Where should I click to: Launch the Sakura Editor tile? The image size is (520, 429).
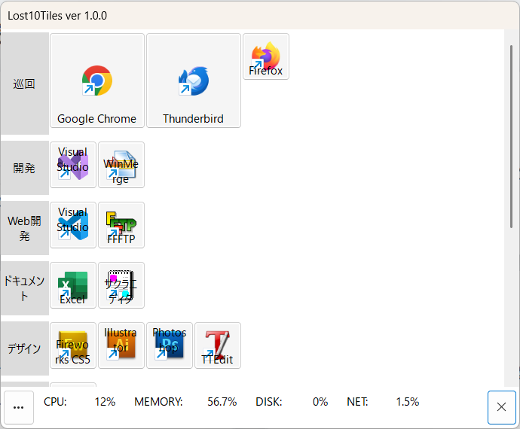click(x=121, y=285)
